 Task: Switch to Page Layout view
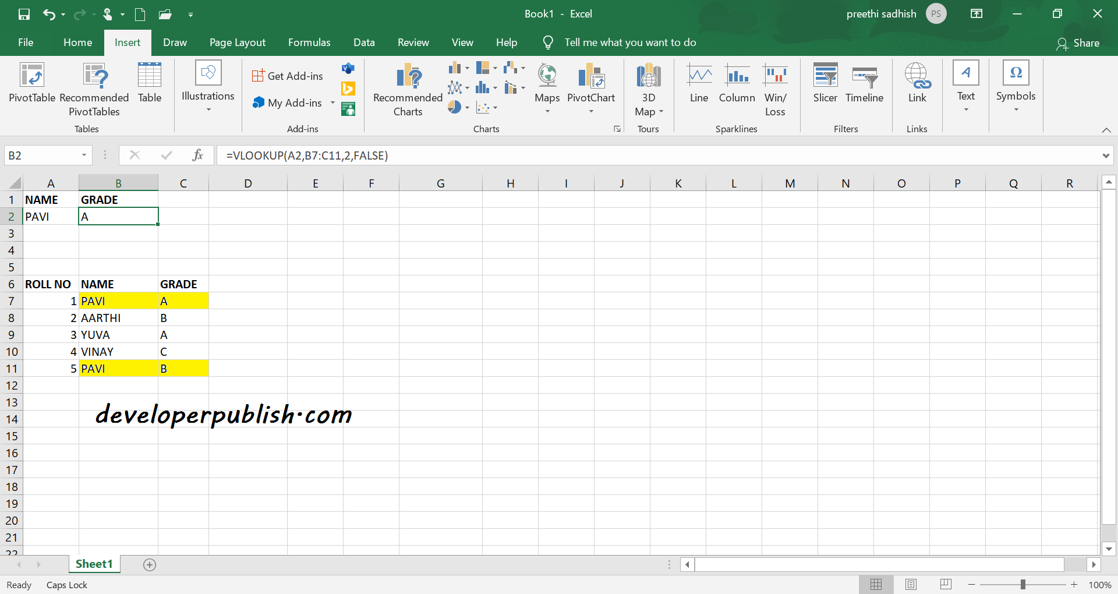(x=911, y=584)
